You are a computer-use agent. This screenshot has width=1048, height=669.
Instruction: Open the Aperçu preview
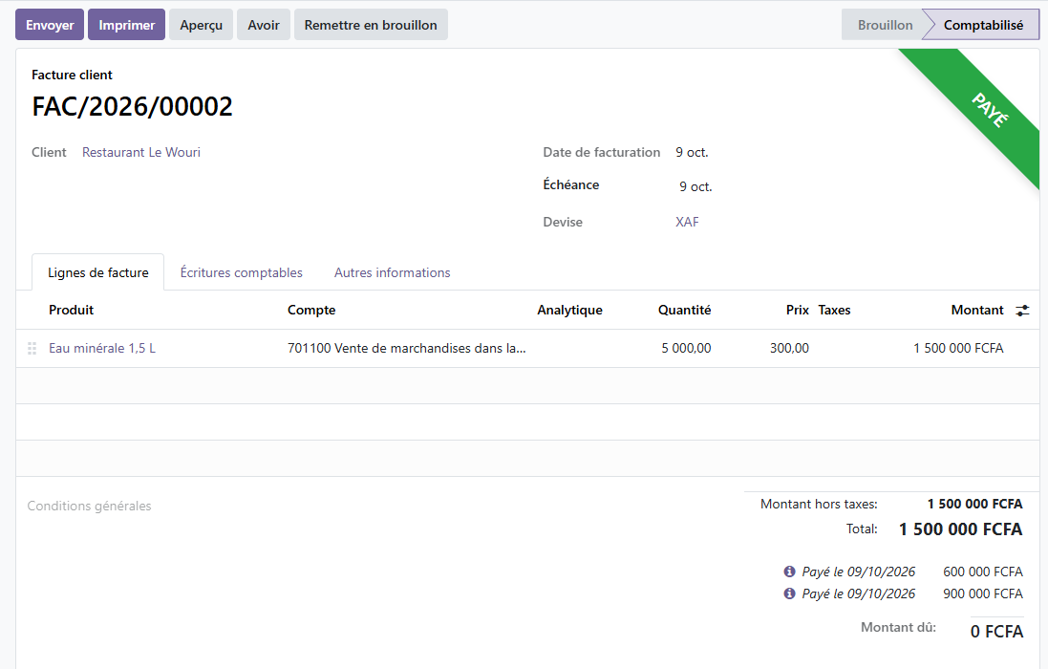click(x=201, y=25)
